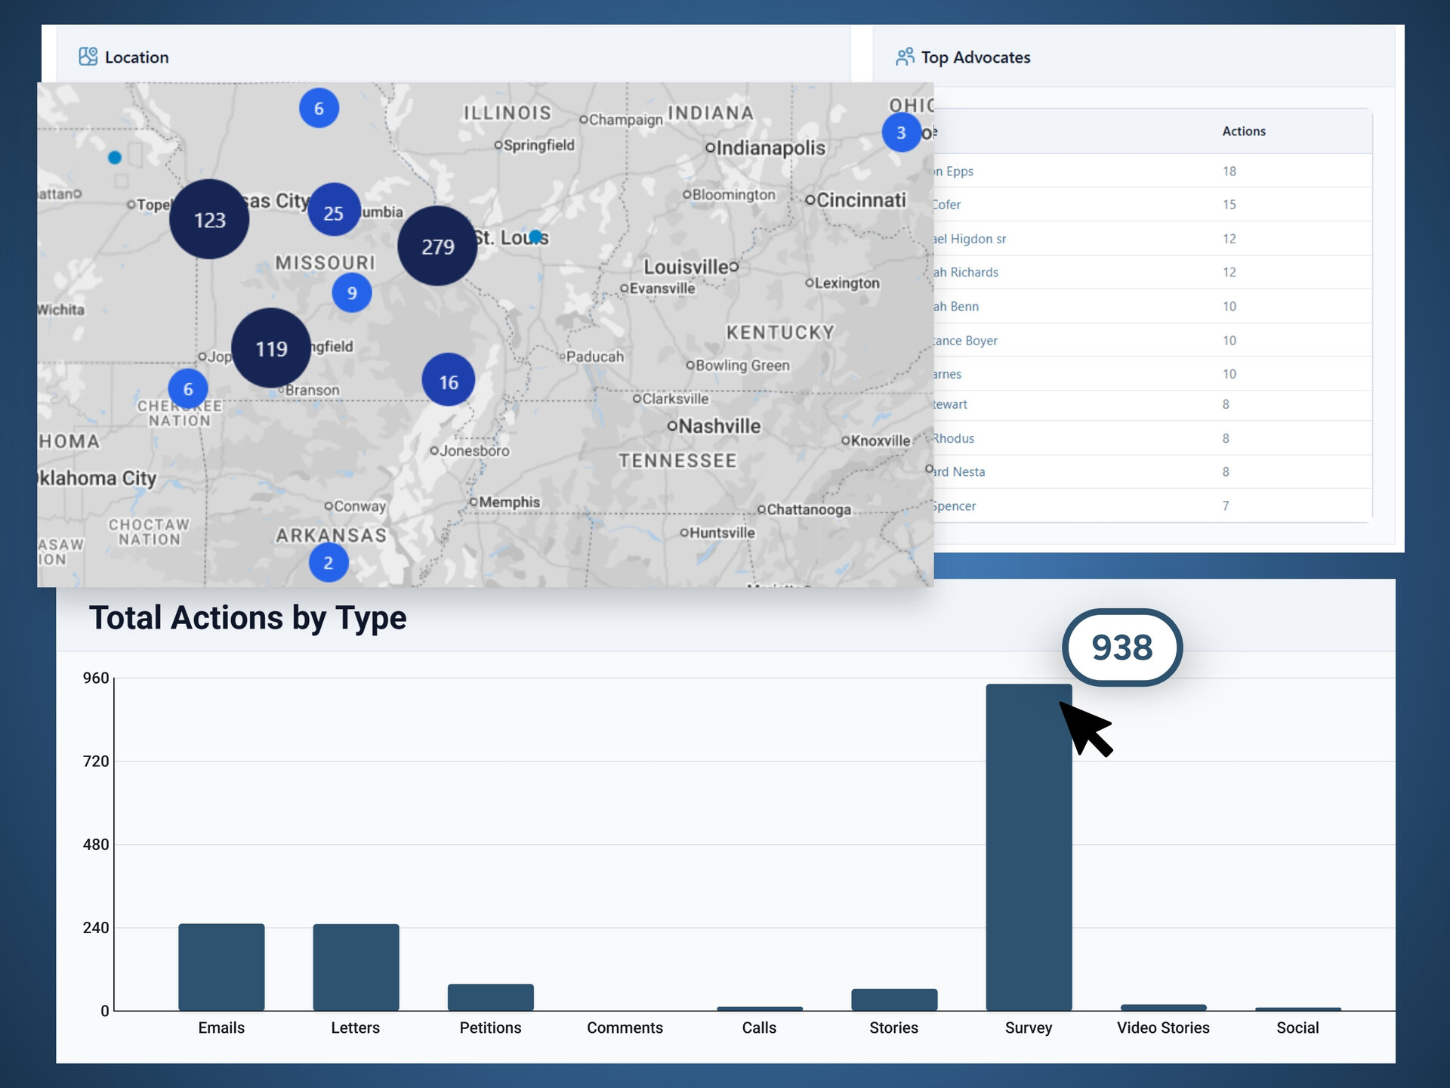Select the 25 cluster near Columbia
1450x1088 pixels.
click(x=333, y=212)
